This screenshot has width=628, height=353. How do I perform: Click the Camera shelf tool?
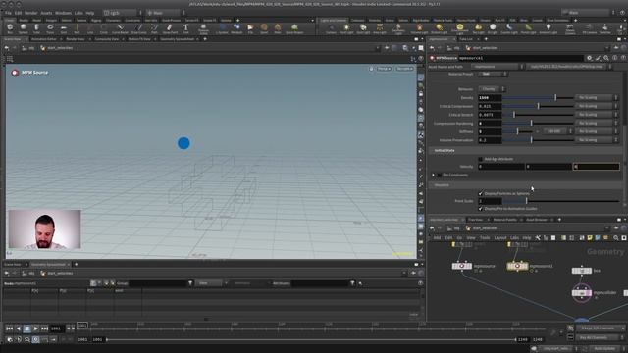coord(331,28)
